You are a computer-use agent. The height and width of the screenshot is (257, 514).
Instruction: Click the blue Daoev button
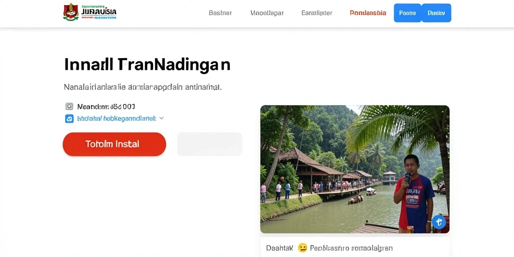(436, 13)
